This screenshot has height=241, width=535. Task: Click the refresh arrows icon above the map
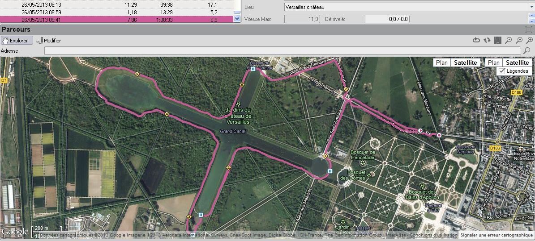click(487, 41)
